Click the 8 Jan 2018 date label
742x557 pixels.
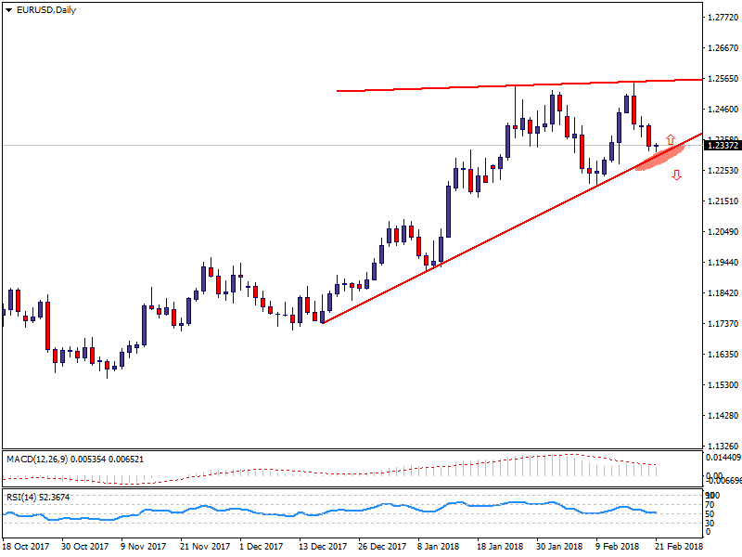(x=440, y=549)
